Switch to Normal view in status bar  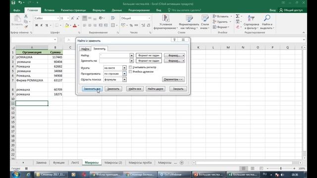click(244, 168)
